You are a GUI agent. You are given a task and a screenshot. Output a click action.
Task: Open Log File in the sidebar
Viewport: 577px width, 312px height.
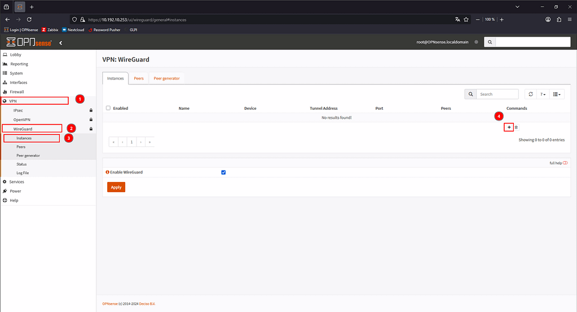23,173
